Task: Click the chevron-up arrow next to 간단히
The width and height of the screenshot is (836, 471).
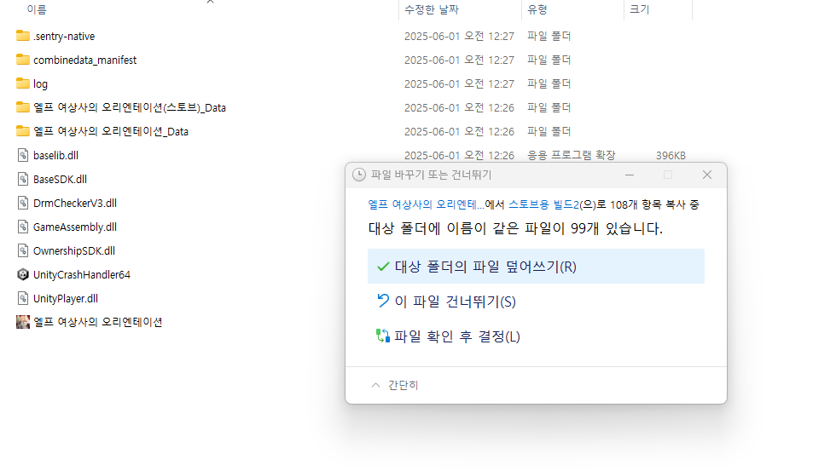Action: 376,385
